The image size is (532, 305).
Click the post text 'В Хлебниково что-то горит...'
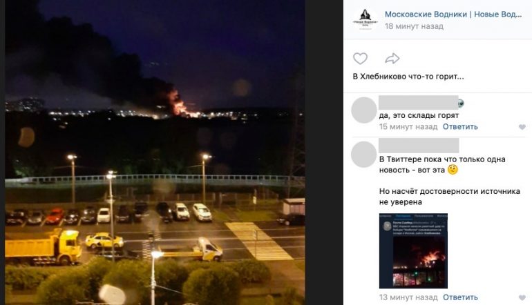pos(408,77)
